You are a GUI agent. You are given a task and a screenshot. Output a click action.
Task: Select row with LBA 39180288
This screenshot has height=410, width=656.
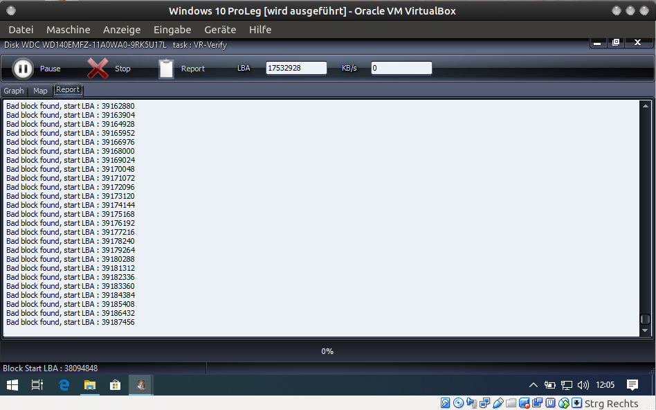(71, 259)
